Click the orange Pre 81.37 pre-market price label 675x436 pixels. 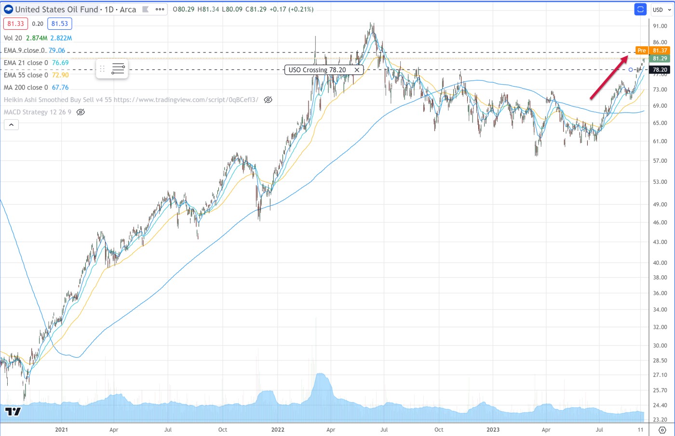point(652,50)
